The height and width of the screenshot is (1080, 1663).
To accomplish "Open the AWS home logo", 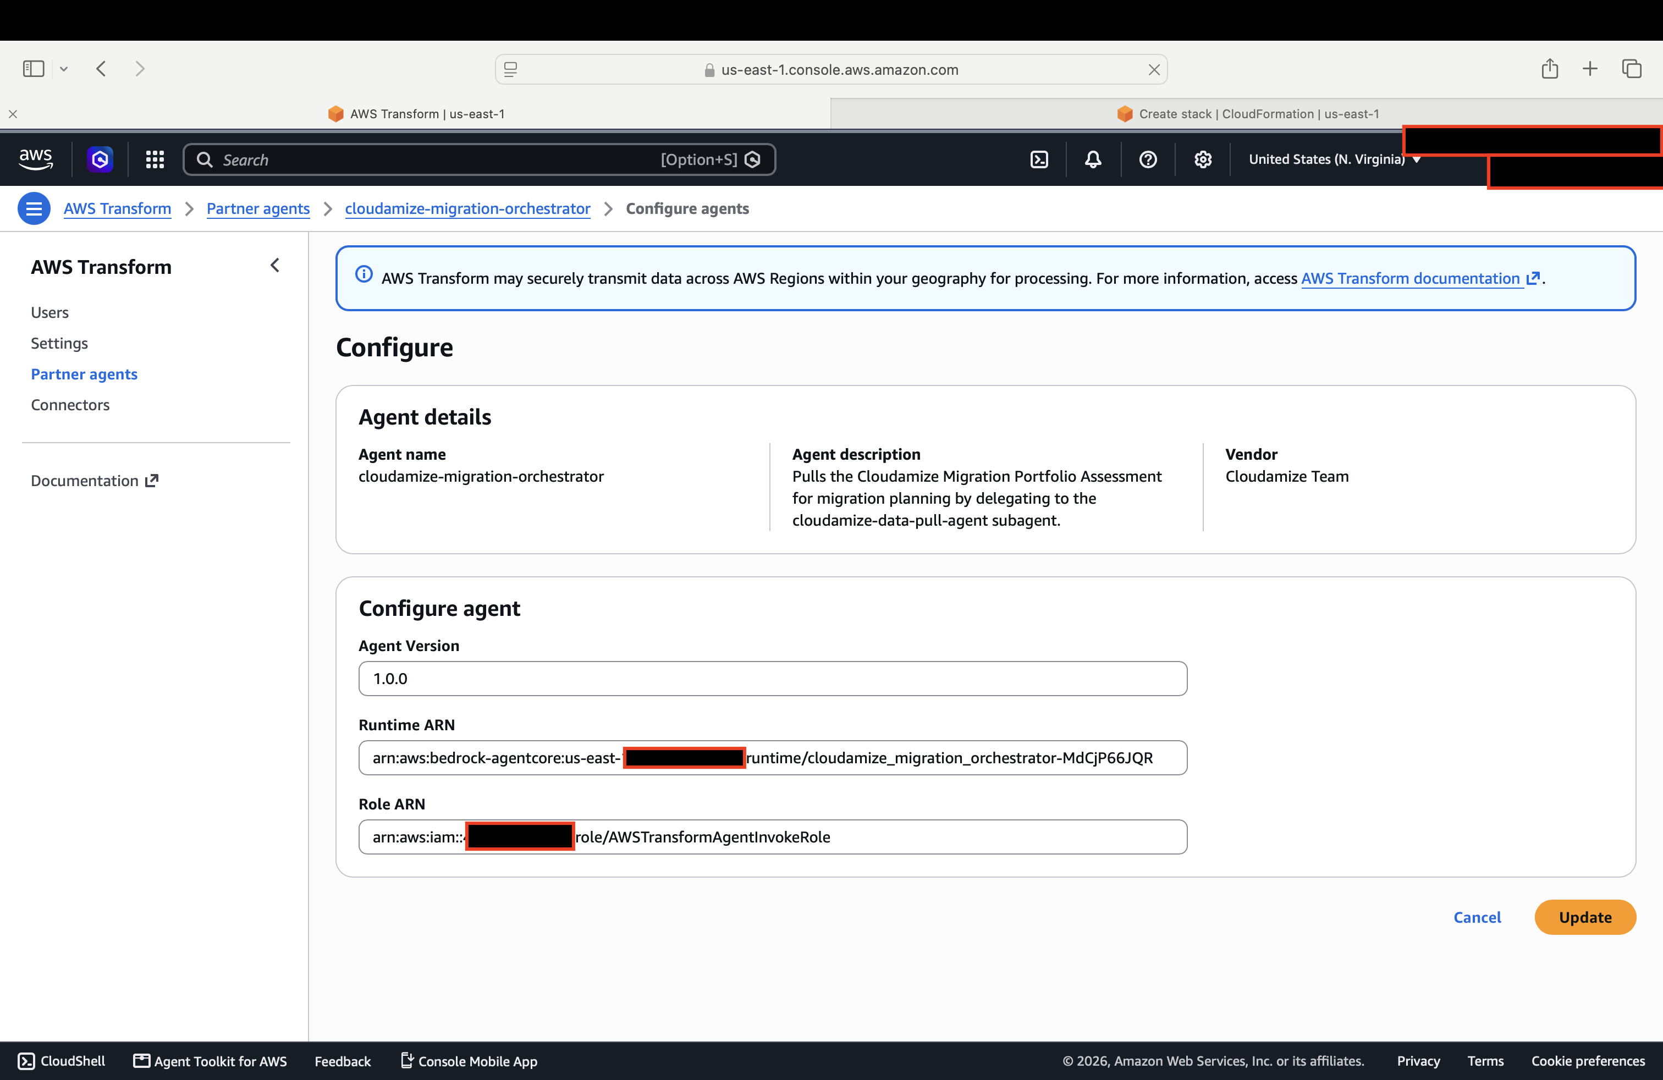I will pyautogui.click(x=36, y=159).
